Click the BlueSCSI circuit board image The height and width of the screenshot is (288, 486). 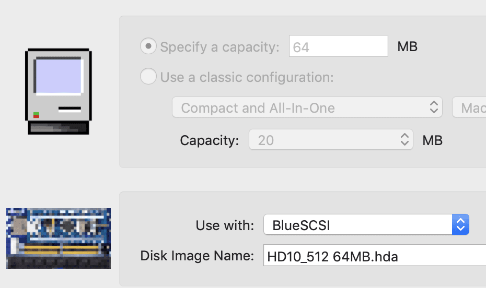tap(59, 238)
